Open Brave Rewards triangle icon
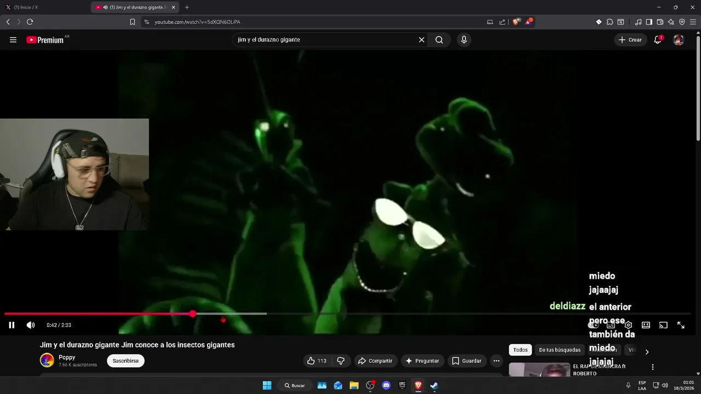This screenshot has width=701, height=394. coord(528,22)
